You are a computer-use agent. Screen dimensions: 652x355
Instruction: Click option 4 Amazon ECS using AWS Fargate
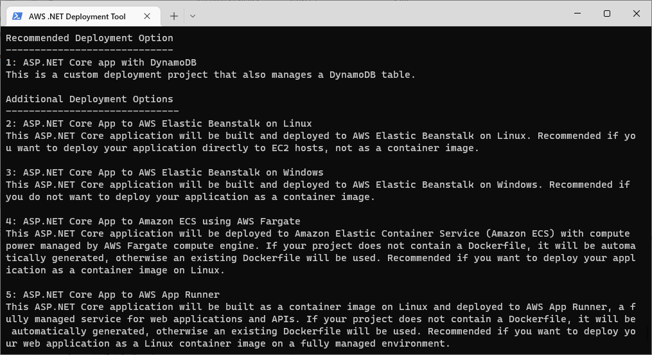(153, 221)
